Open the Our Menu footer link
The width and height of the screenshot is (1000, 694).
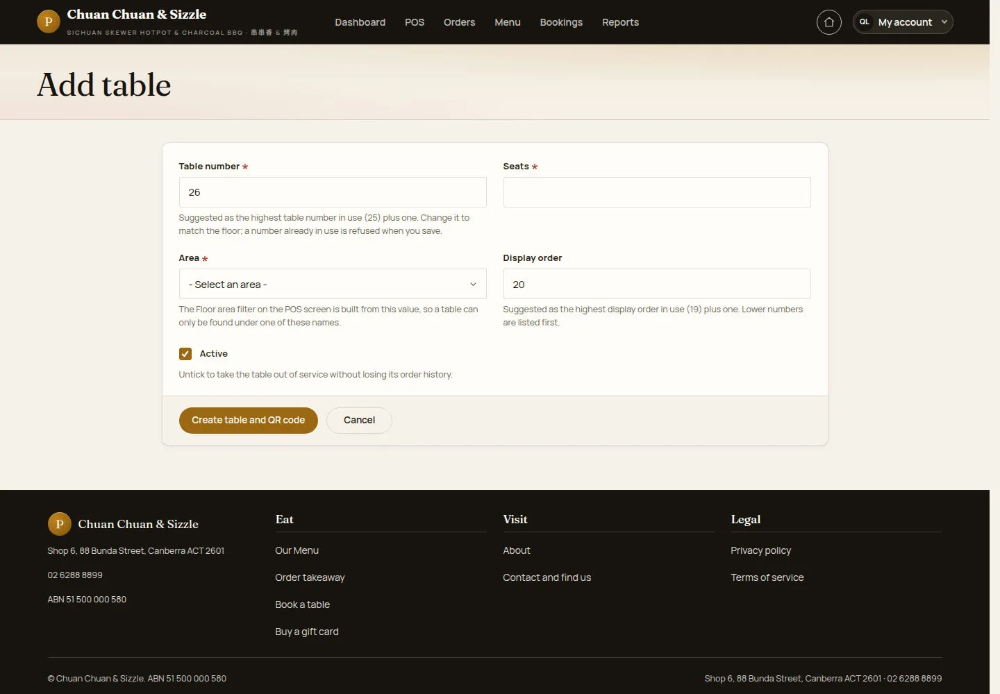tap(297, 550)
